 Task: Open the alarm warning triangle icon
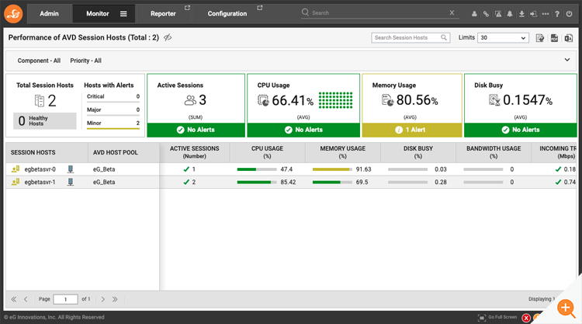coord(498,14)
